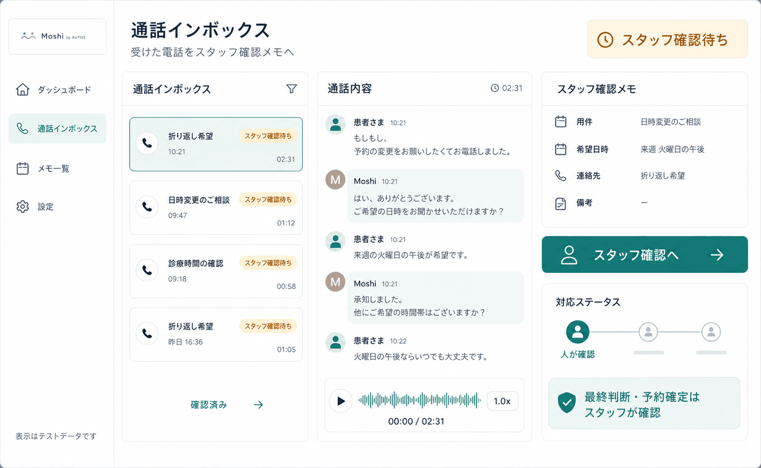Viewport: 761px width, 468px height.
Task: Click patient avatar on the もしもし message
Action: [x=336, y=124]
